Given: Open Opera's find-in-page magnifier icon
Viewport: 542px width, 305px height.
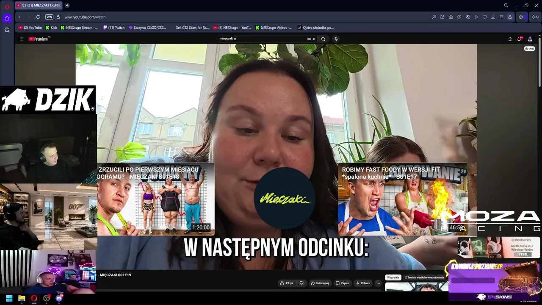Looking at the screenshot, I should (434, 17).
